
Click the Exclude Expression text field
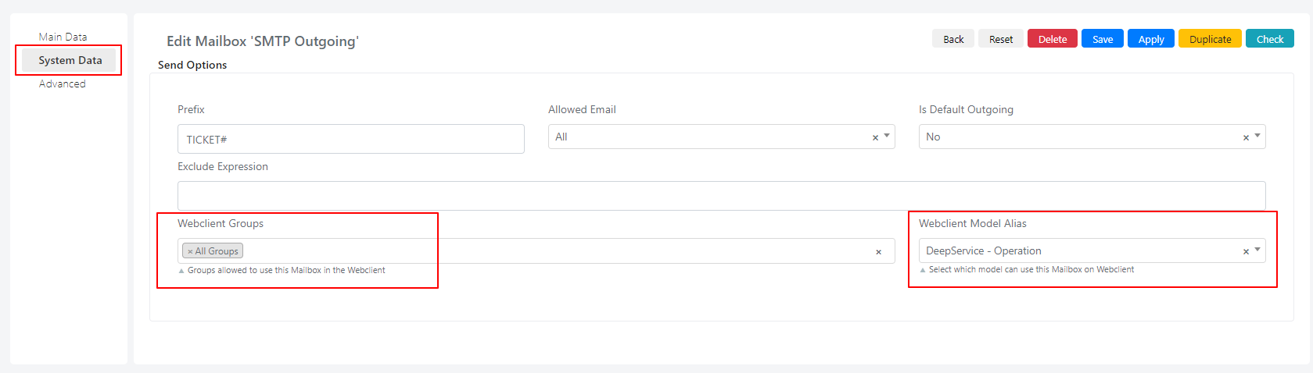click(721, 196)
